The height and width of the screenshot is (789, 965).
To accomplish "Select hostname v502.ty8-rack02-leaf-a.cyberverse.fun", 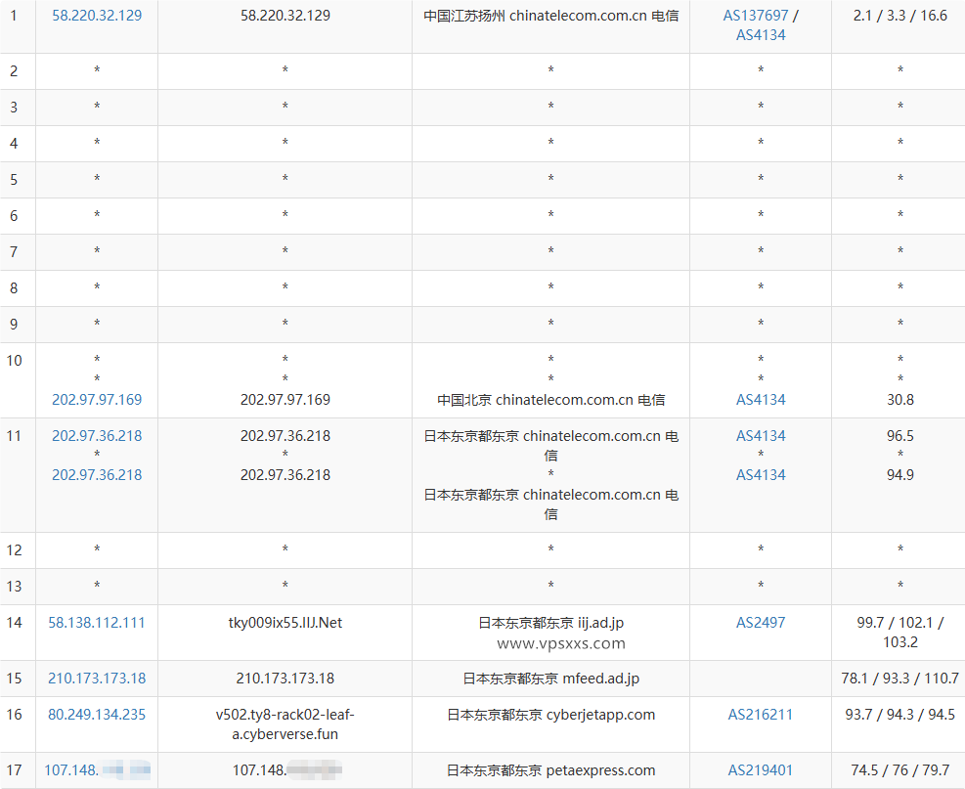I will (x=285, y=724).
